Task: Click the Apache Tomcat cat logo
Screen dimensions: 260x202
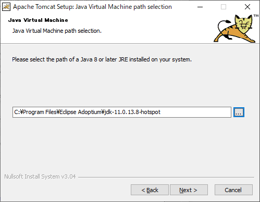Action: [x=235, y=29]
